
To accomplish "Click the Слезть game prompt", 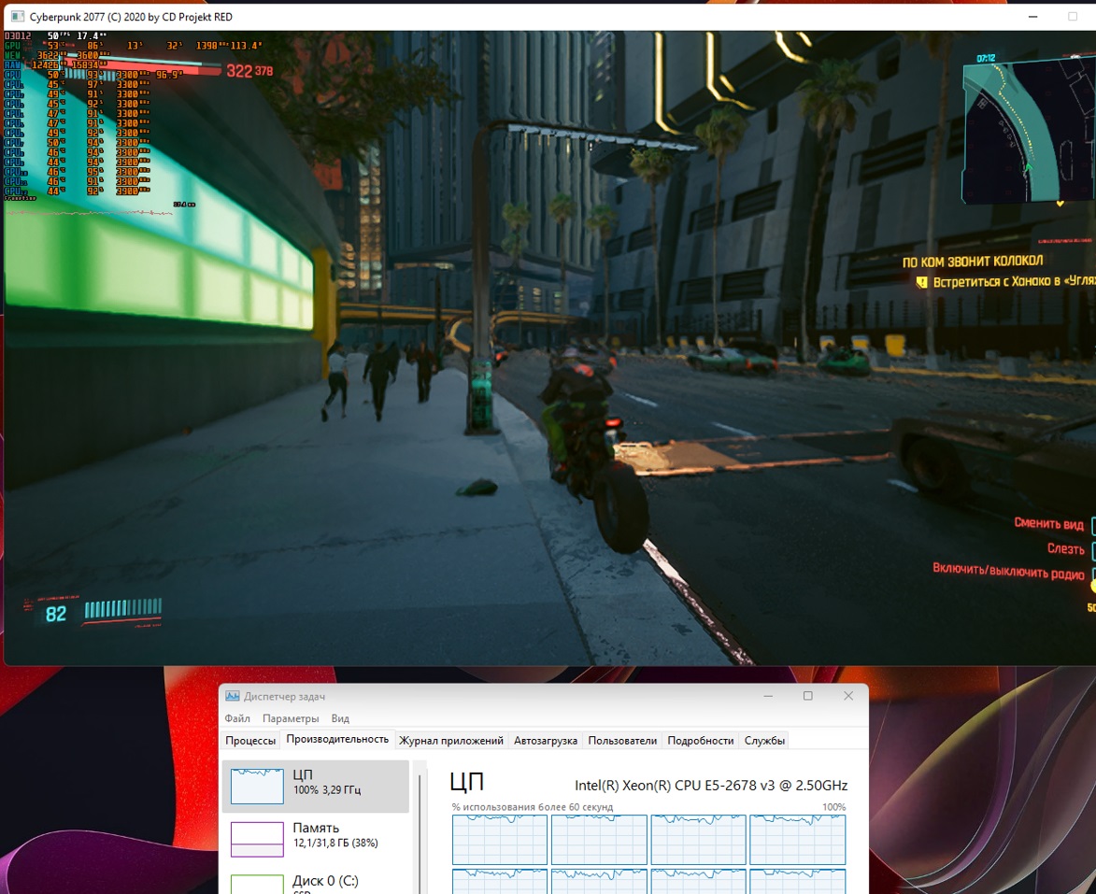I will click(x=1065, y=548).
